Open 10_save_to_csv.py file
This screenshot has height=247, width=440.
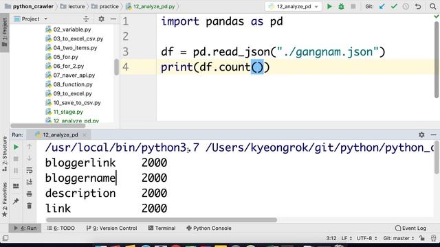click(x=74, y=102)
